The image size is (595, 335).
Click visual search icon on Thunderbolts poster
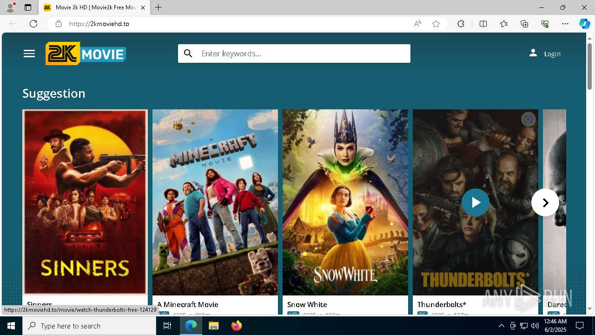click(x=528, y=119)
